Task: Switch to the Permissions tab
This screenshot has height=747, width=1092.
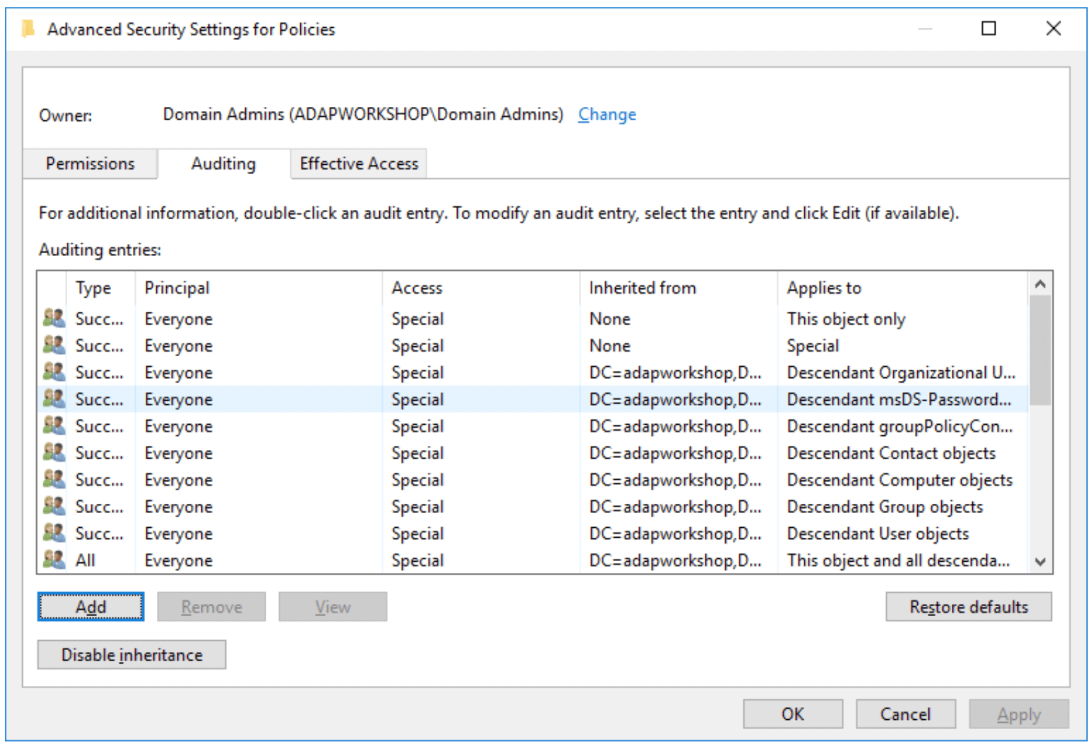Action: coord(90,164)
